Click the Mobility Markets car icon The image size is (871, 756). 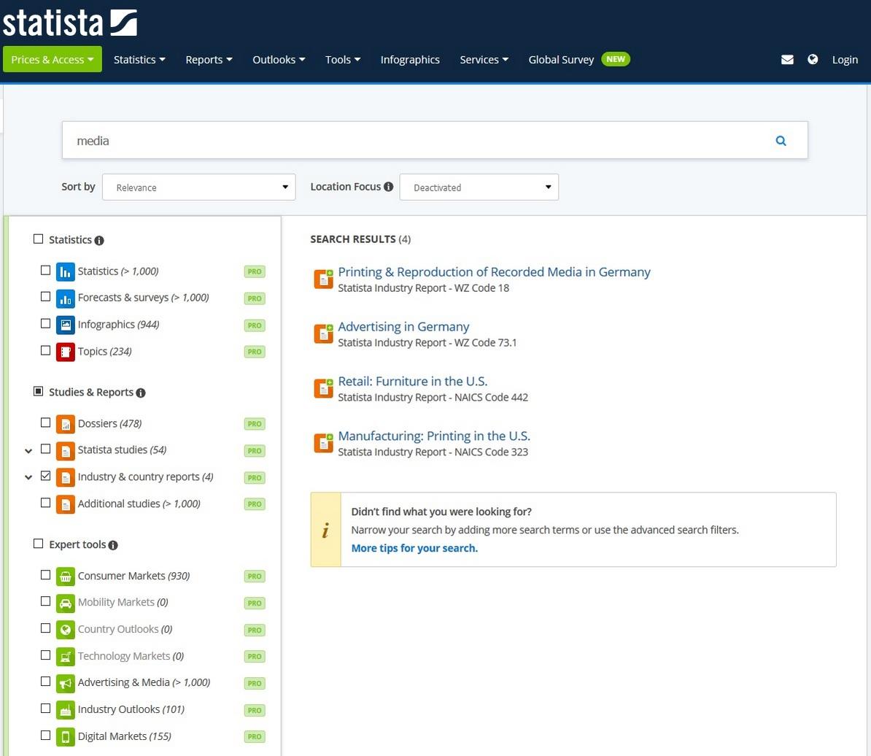[x=66, y=603]
